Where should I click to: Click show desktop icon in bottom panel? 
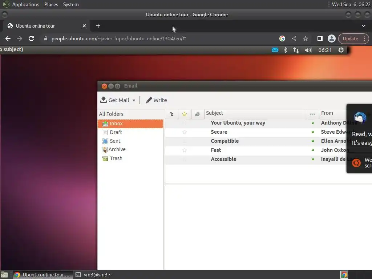(x=4, y=275)
